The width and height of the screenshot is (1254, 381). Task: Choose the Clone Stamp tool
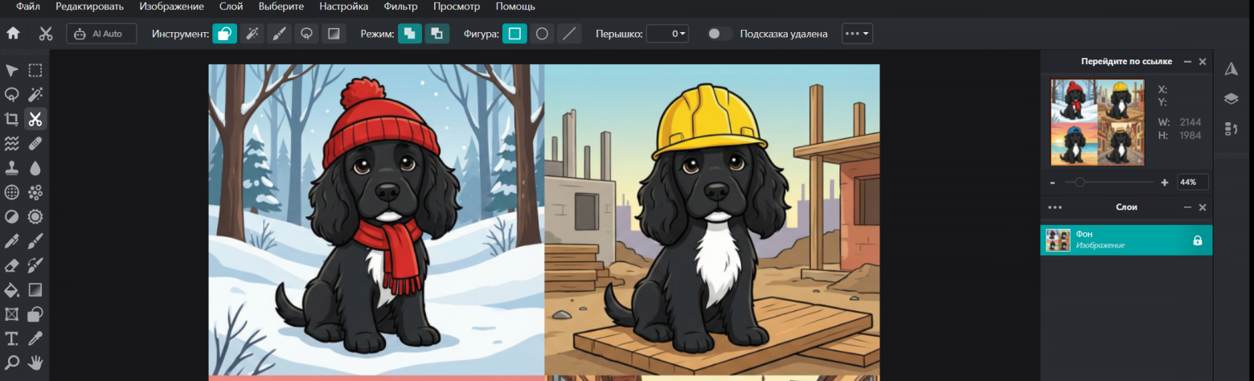pyautogui.click(x=12, y=168)
